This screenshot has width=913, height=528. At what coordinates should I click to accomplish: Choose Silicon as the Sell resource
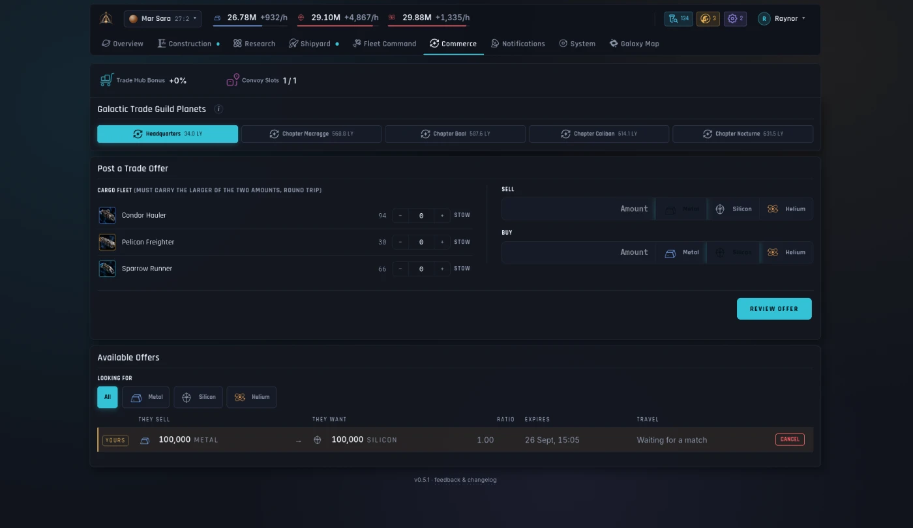coord(734,209)
